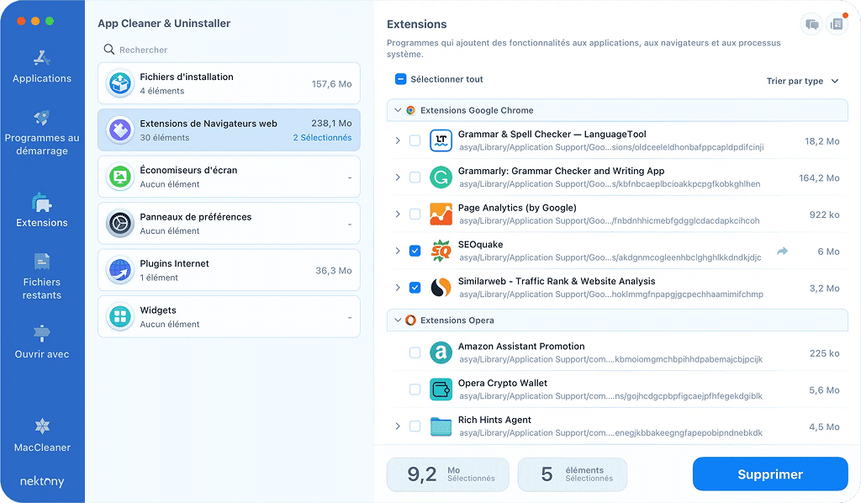Select the Grammarly 164,2 Mo size
This screenshot has width=861, height=503.
click(819, 178)
